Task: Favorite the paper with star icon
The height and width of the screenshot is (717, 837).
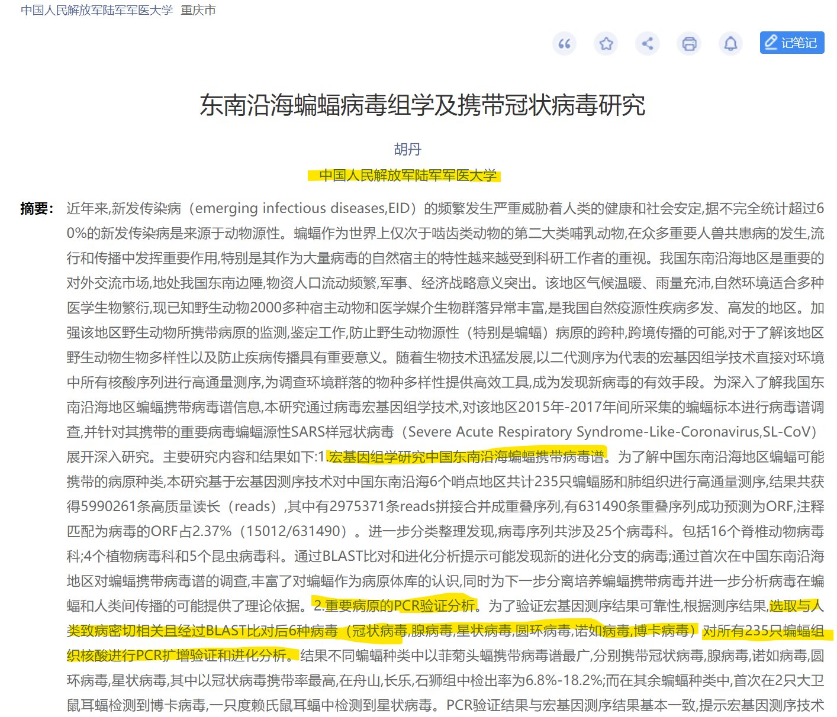Action: (606, 43)
